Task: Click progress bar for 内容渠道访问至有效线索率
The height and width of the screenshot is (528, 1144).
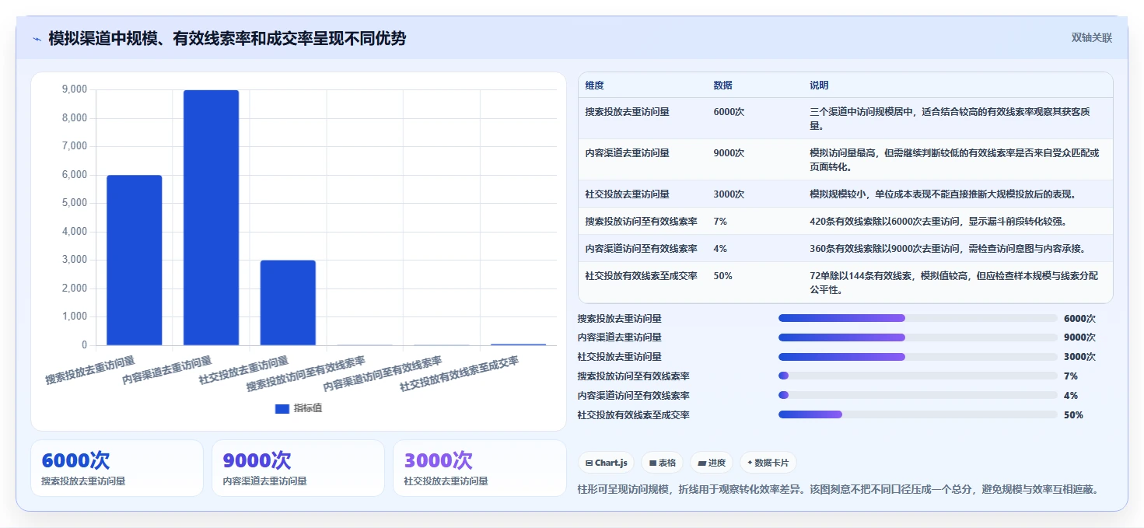Action: click(918, 395)
